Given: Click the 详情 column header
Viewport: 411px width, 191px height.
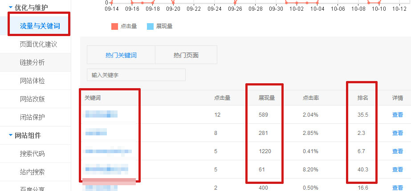Looking at the screenshot, I should pos(398,98).
